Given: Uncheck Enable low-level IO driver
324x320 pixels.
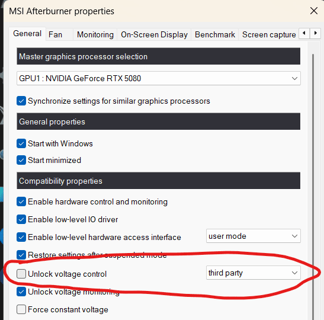Looking at the screenshot, I should 21,219.
